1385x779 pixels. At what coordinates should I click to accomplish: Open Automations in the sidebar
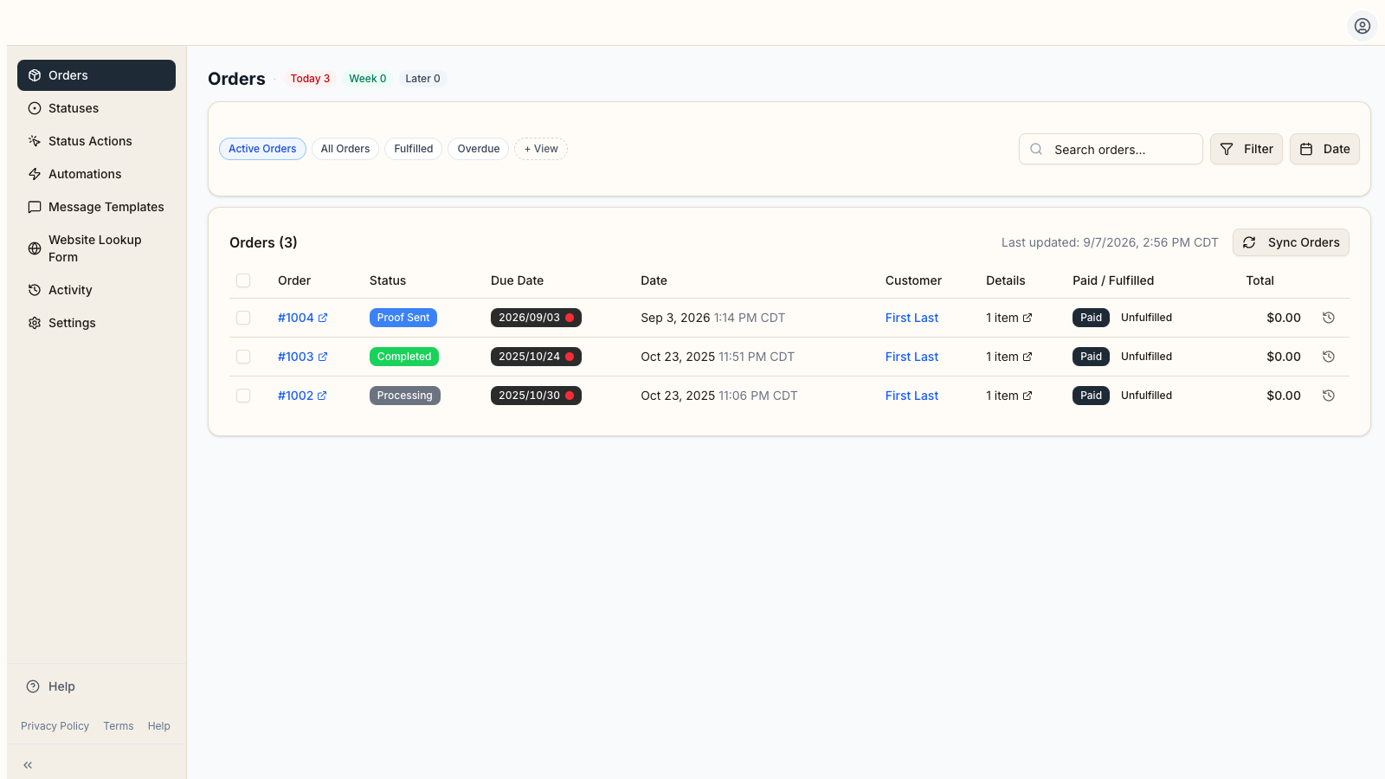point(96,174)
